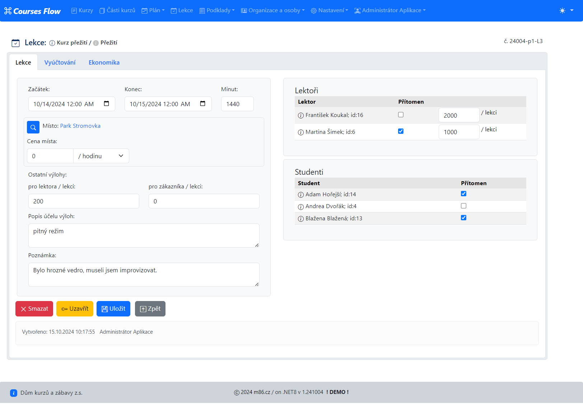Click info icon next to Kurz přežití
This screenshot has width=583, height=404.
52,43
